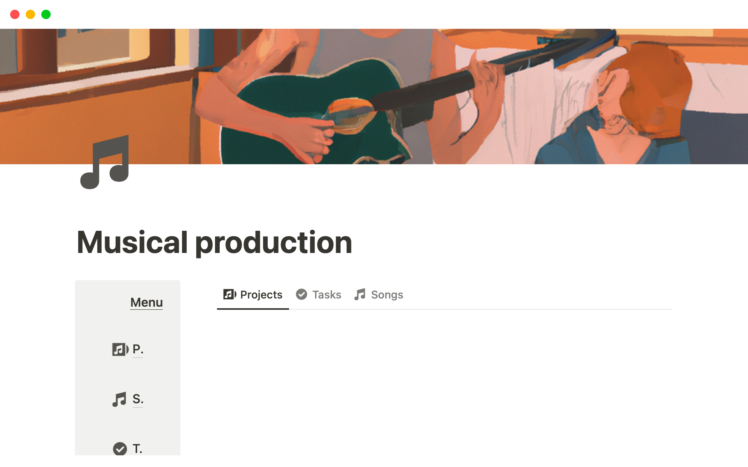The image size is (748, 467).
Task: Click the album icon beside P. in Menu
Action: point(120,349)
